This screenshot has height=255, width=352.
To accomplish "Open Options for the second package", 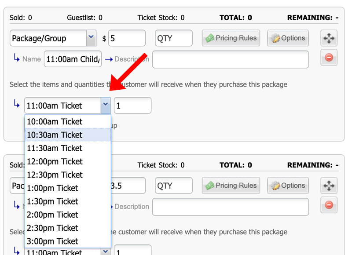I will pos(288,186).
